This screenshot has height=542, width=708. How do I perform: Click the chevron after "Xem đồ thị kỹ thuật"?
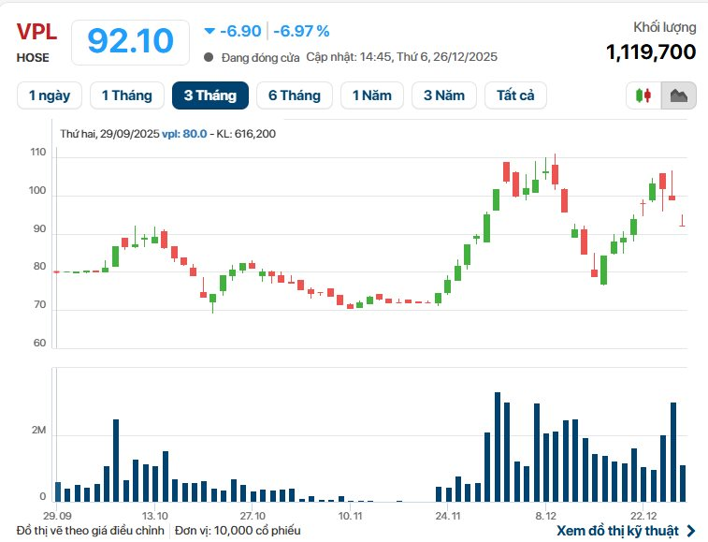[x=691, y=531]
